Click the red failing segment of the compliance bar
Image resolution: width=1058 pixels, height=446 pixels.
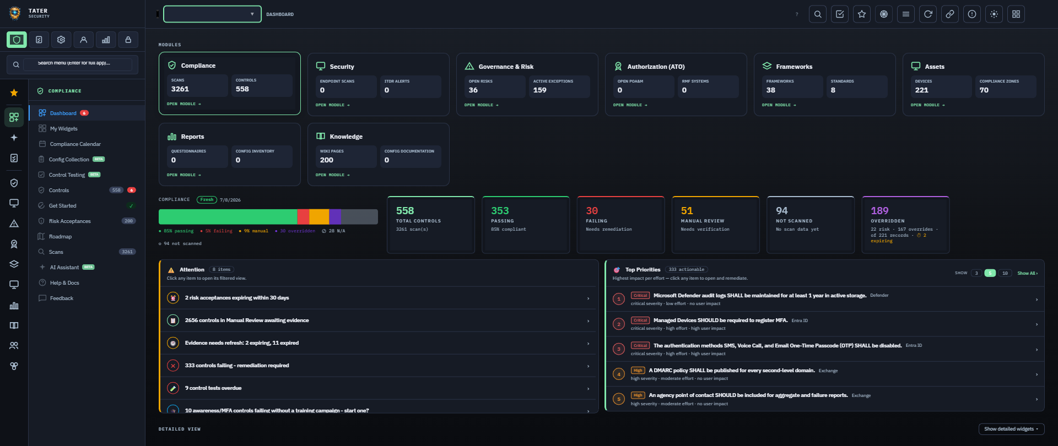pos(303,216)
